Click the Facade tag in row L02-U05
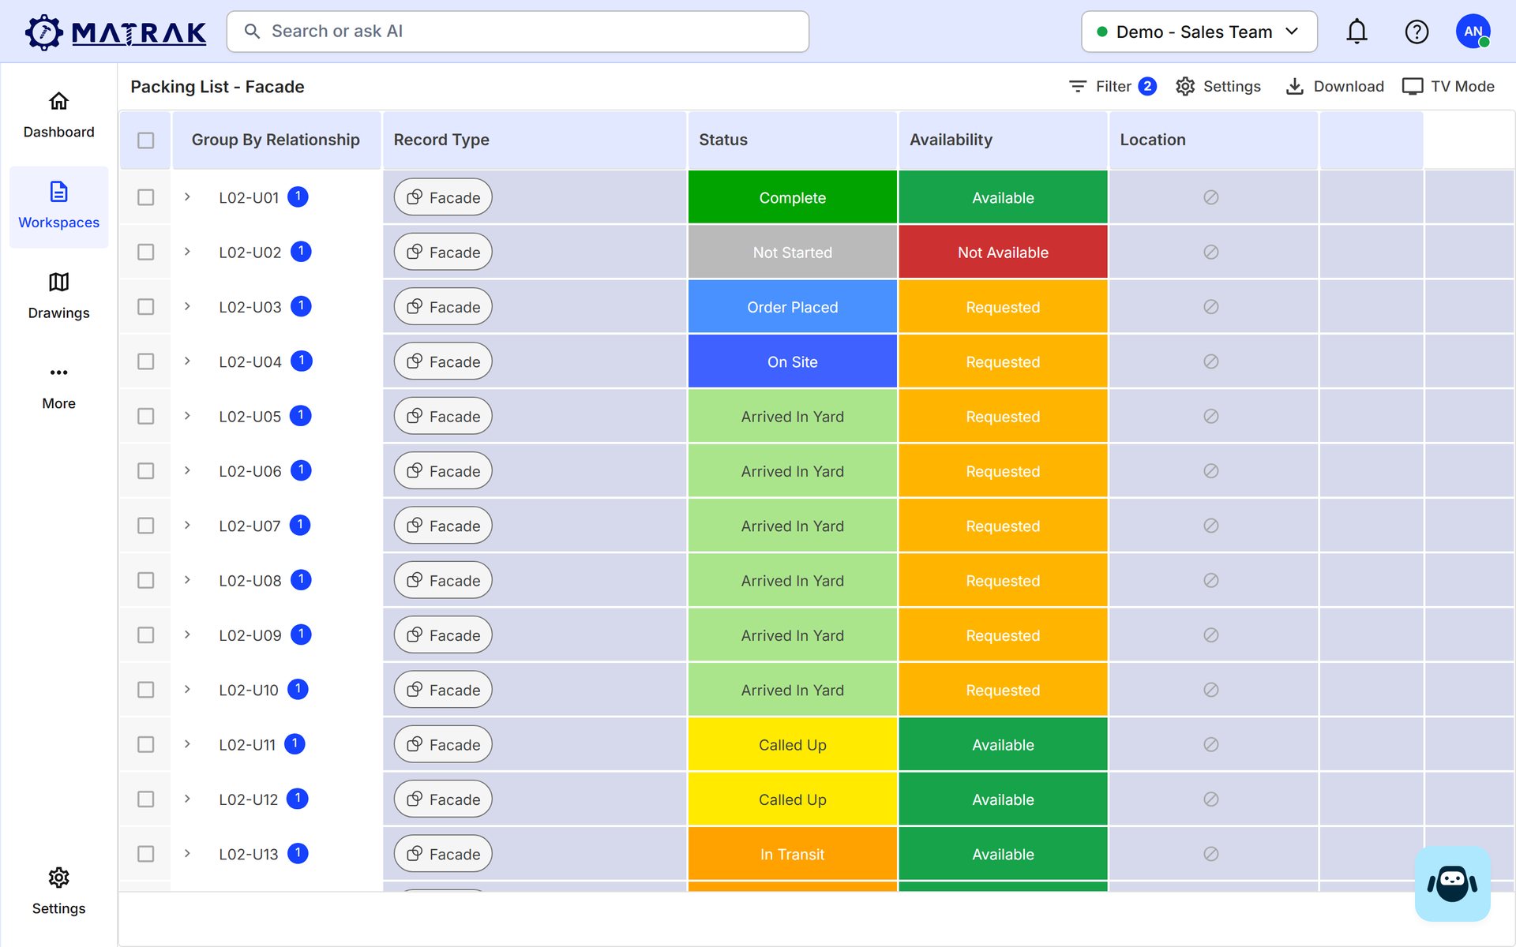Viewport: 1516px width, 947px height. point(443,416)
